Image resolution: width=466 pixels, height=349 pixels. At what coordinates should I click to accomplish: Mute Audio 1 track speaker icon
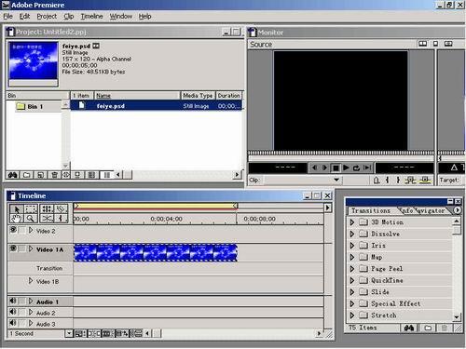13,301
